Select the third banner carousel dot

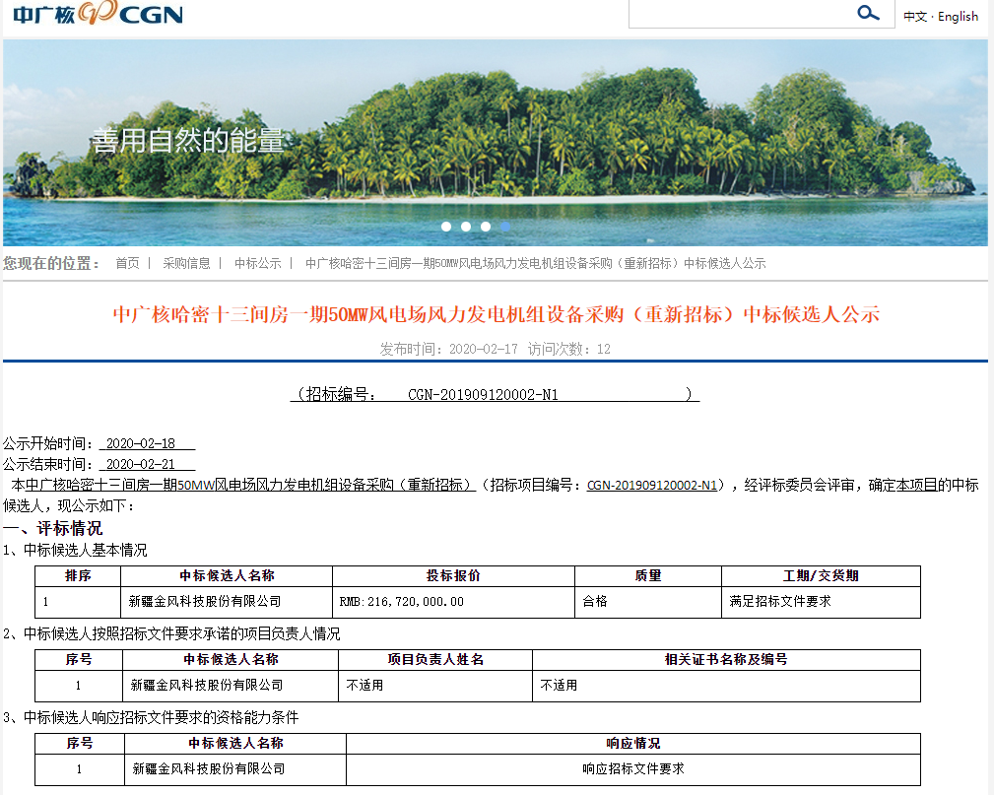pyautogui.click(x=486, y=227)
